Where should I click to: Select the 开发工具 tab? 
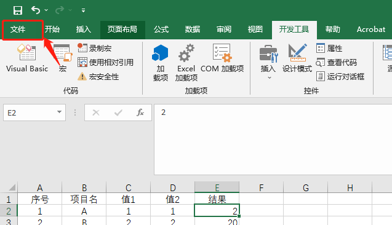[294, 30]
